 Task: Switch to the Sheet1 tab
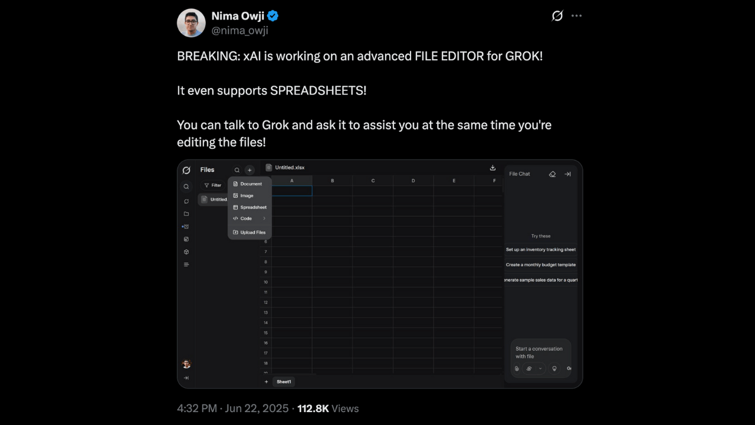(284, 382)
